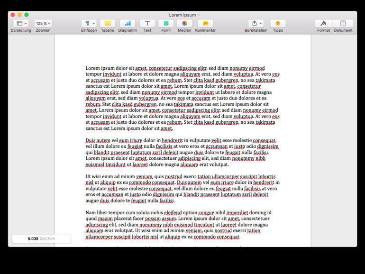Enter fullscreen with the green button
365x274 pixels.
pos(27,15)
